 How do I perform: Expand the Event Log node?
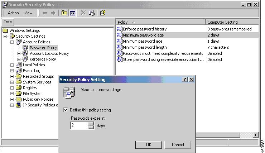pyautogui.click(x=12, y=71)
